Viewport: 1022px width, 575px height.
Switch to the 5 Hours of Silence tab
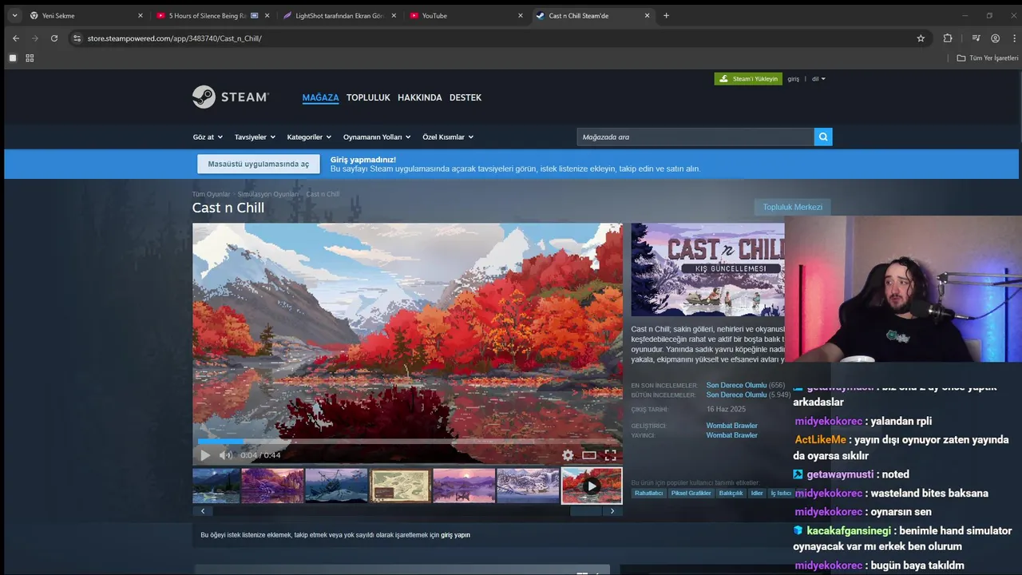(212, 15)
